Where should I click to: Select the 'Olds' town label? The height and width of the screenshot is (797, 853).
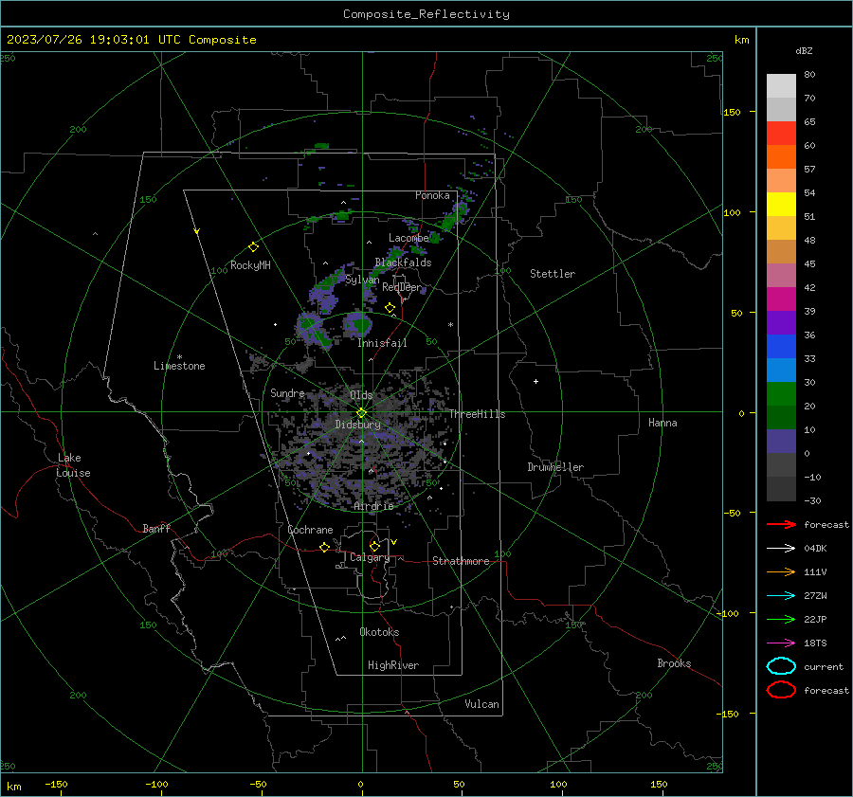[x=361, y=394]
